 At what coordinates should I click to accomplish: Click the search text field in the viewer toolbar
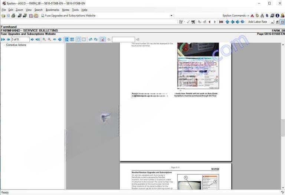pos(124,39)
